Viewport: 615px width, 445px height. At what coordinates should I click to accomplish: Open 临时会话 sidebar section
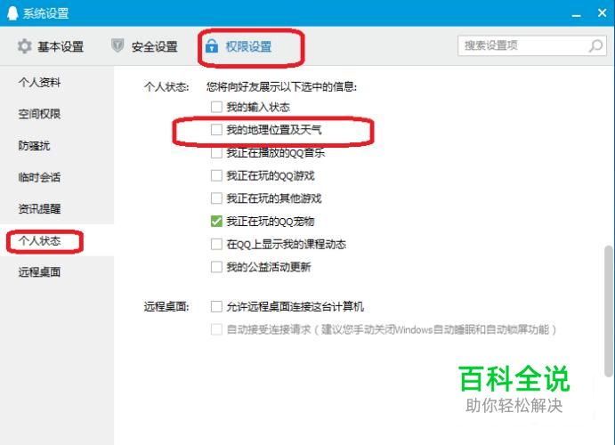pyautogui.click(x=40, y=177)
